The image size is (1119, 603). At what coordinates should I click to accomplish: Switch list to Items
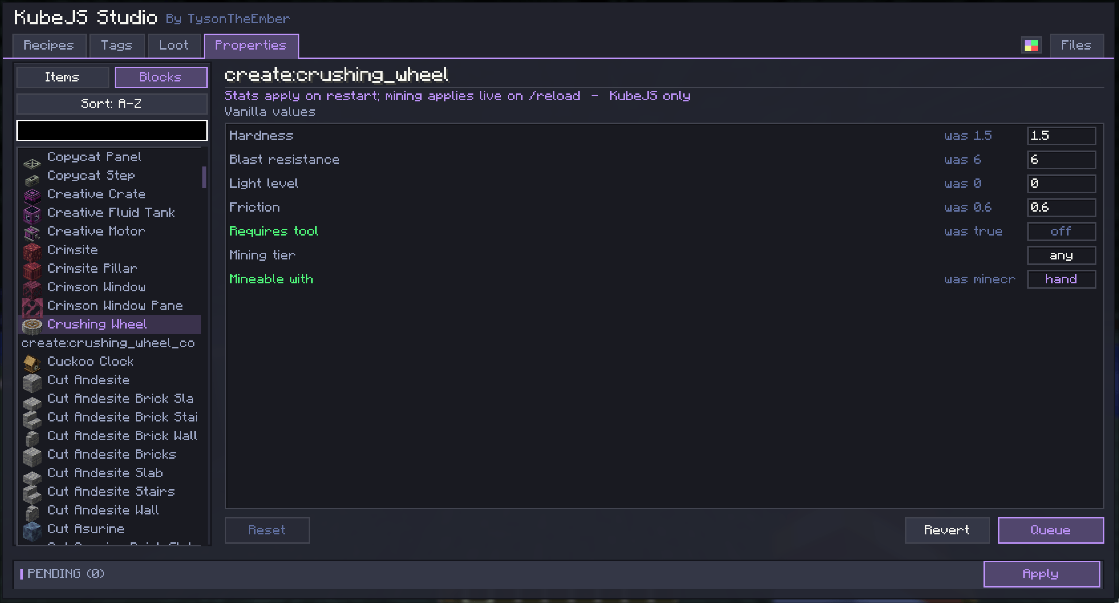(62, 77)
